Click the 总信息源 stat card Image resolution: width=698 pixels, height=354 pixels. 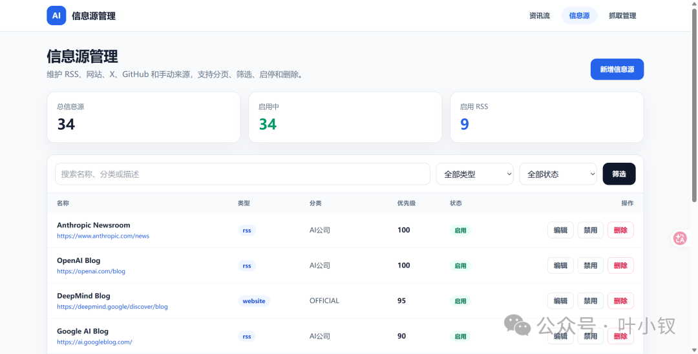click(143, 117)
